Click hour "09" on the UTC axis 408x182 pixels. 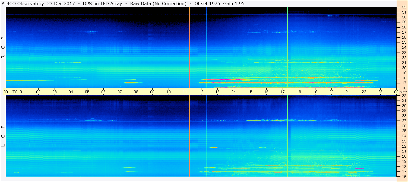coord(152,92)
